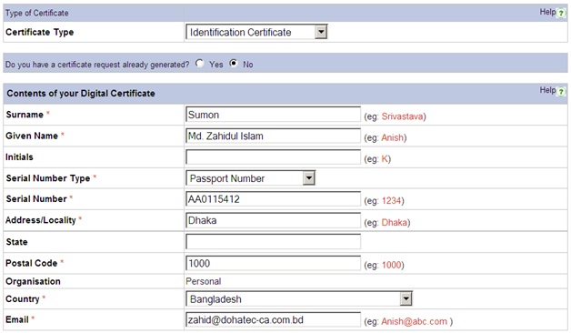Click the empty State input field
571x333 pixels.
pyautogui.click(x=273, y=241)
